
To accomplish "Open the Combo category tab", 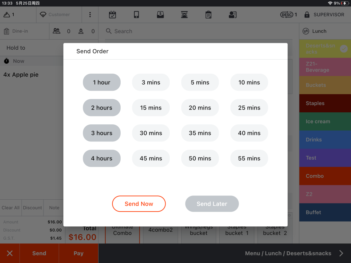I will [325, 176].
